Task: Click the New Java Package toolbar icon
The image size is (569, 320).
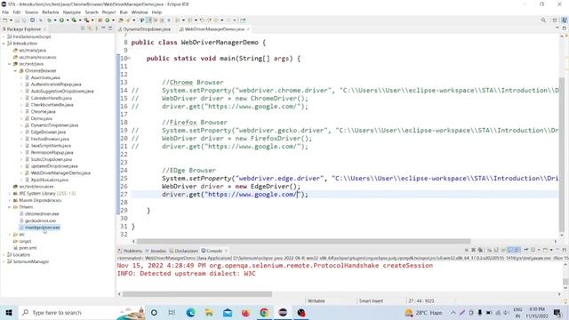Action: pyautogui.click(x=100, y=20)
